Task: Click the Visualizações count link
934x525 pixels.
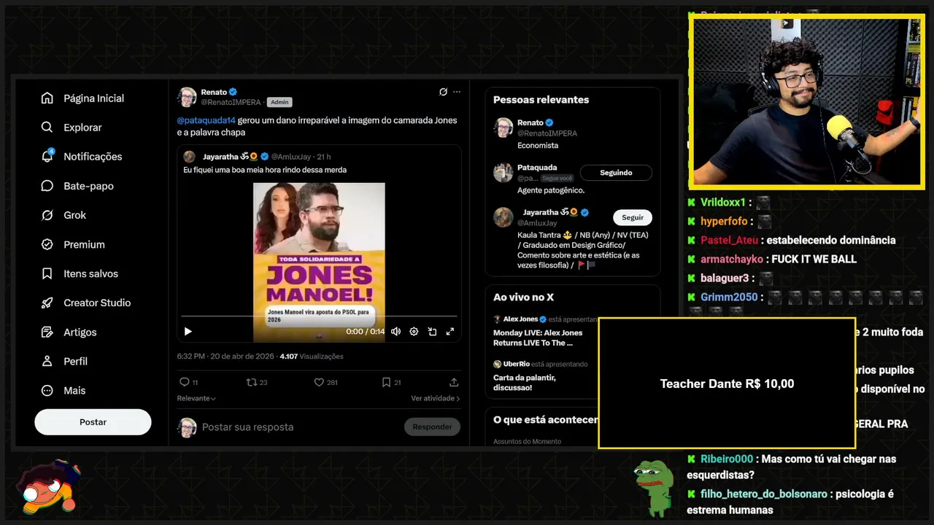Action: 312,357
